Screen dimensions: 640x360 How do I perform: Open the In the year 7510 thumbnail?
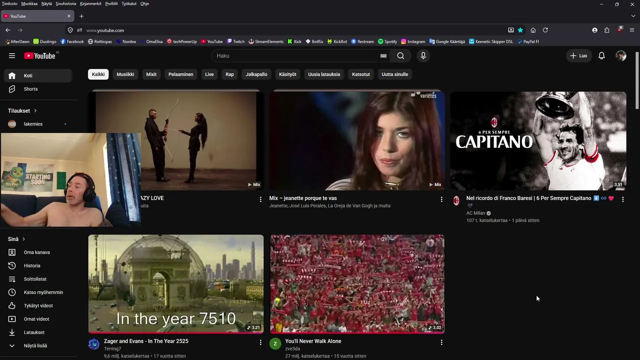(x=176, y=283)
